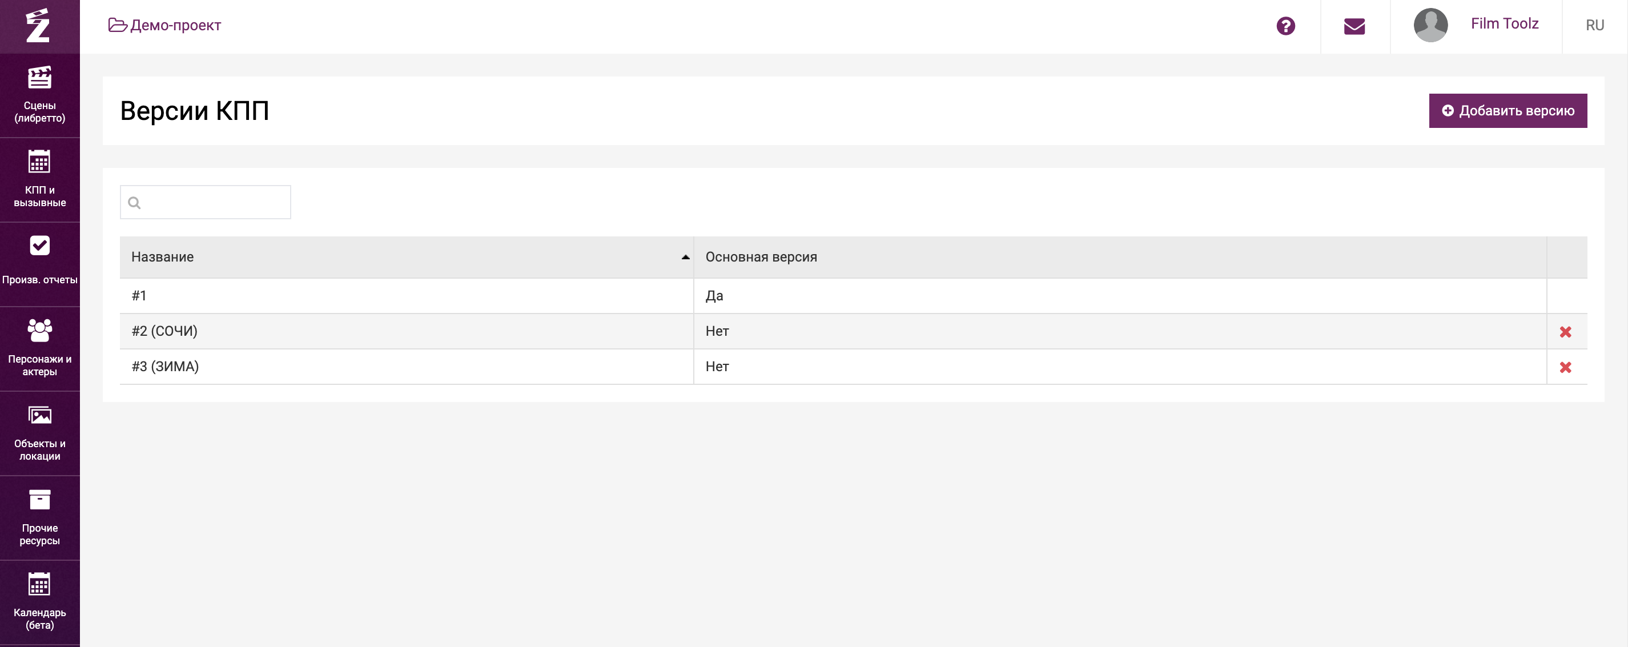Click the help question mark icon
The height and width of the screenshot is (647, 1628).
click(x=1285, y=26)
